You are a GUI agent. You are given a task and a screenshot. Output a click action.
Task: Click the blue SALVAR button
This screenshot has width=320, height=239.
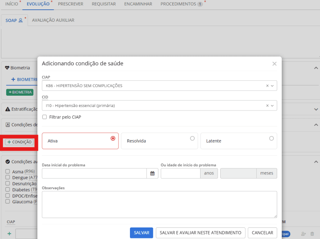coord(141,233)
